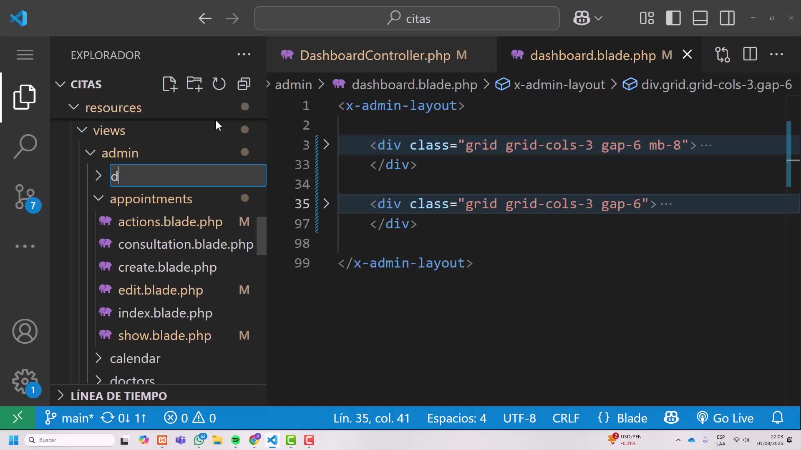
Task: Click dashboard.blade.php breadcrumb item
Action: [414, 85]
